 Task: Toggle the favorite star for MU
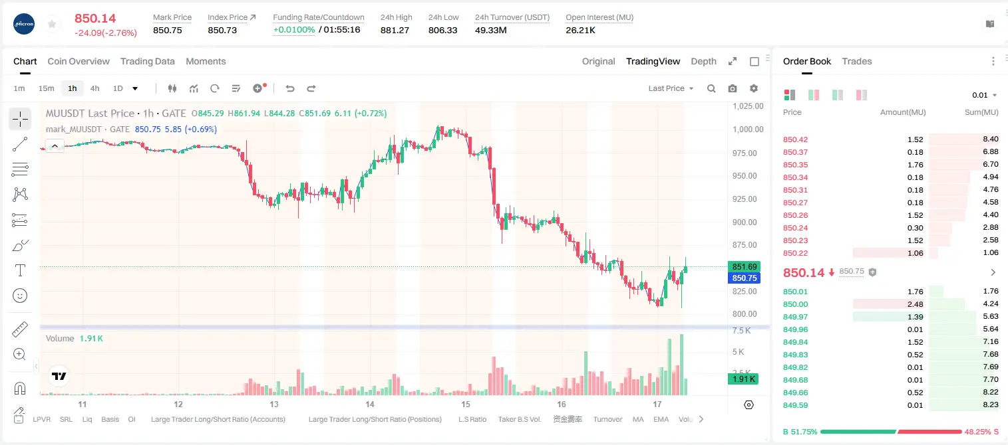52,24
